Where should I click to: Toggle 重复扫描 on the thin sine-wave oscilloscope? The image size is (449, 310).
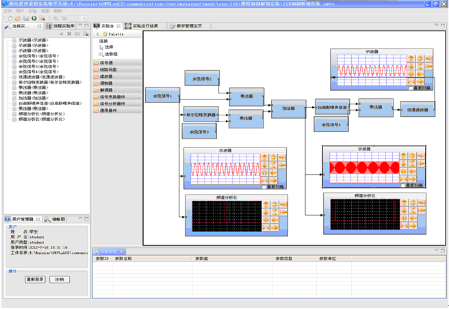(265, 187)
